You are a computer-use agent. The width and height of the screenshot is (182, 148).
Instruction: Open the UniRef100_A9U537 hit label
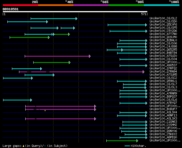click(163, 65)
